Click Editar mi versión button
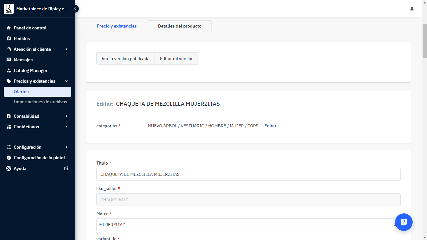427x240 pixels. (177, 59)
